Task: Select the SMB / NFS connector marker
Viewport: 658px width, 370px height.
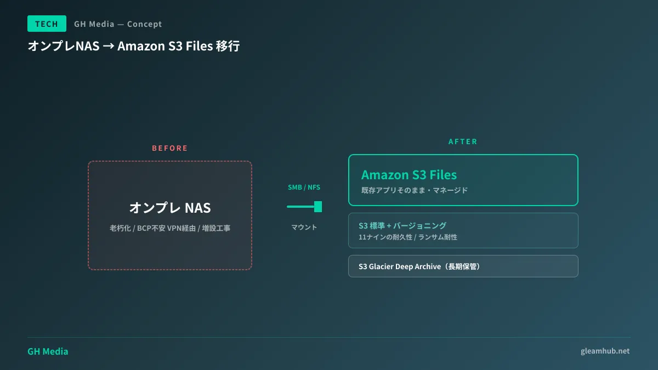Action: pyautogui.click(x=318, y=207)
